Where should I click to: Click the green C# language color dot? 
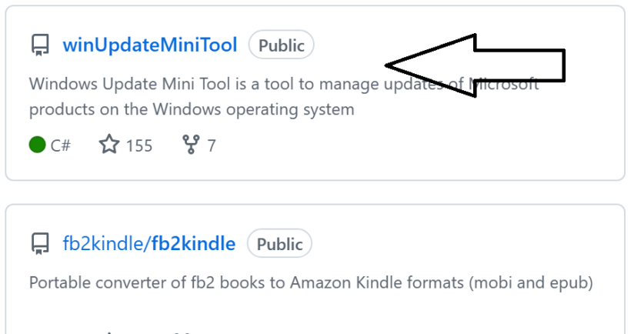(x=37, y=145)
